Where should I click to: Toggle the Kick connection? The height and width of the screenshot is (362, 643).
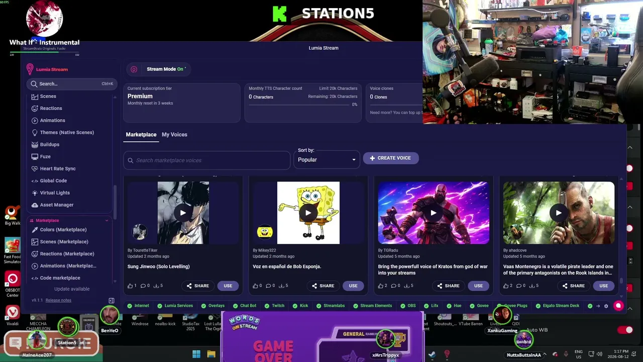[300, 306]
